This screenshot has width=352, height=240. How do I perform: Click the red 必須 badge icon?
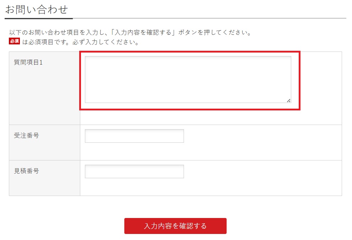click(14, 41)
